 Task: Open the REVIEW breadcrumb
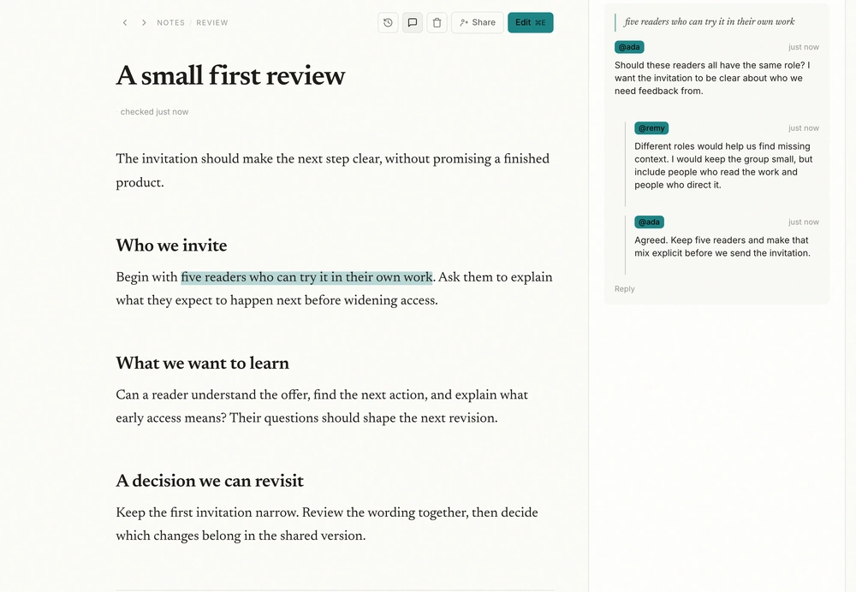tap(212, 22)
